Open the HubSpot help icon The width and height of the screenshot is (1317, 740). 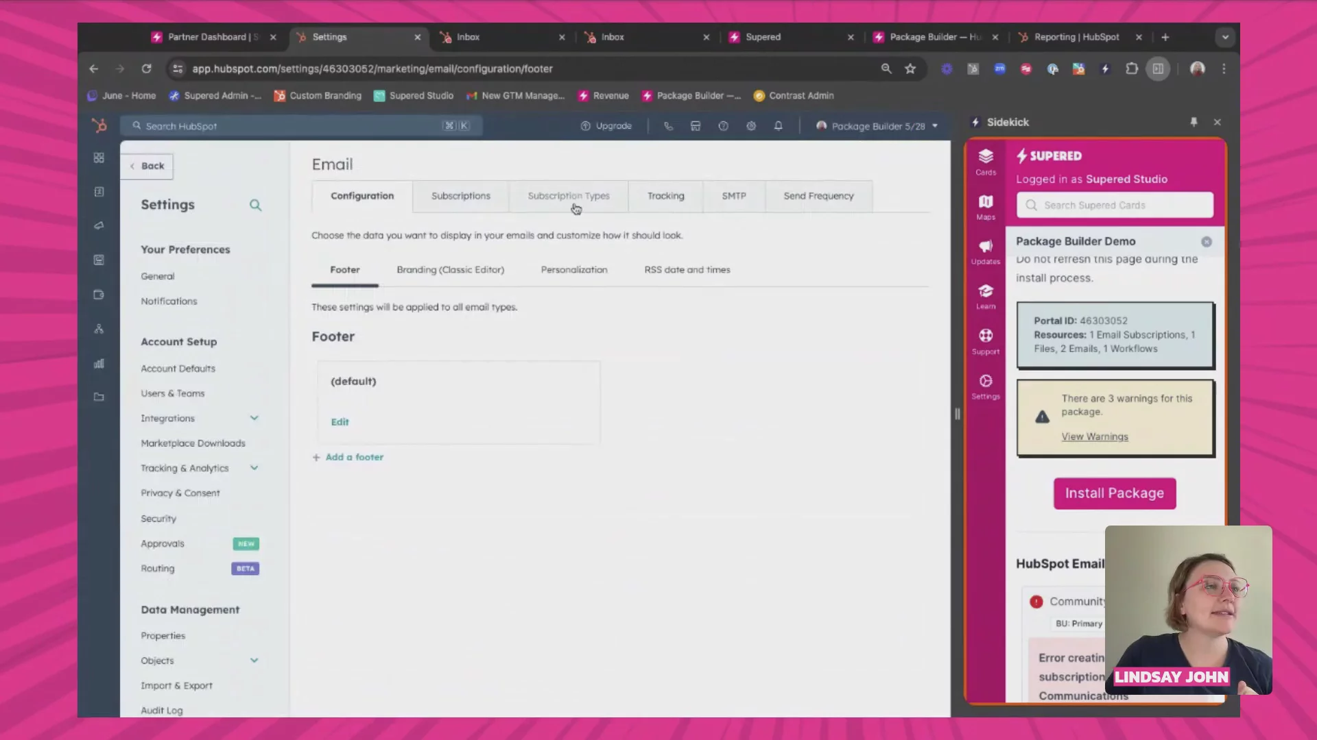pyautogui.click(x=723, y=126)
